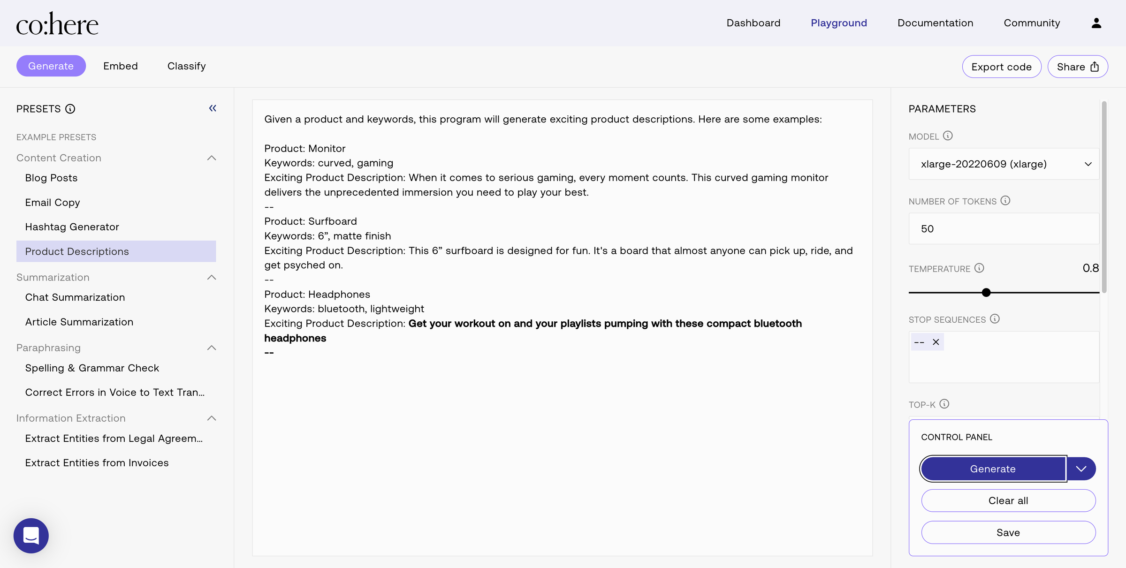The width and height of the screenshot is (1126, 568).
Task: Click the Stop Sequences info icon
Action: 995,319
